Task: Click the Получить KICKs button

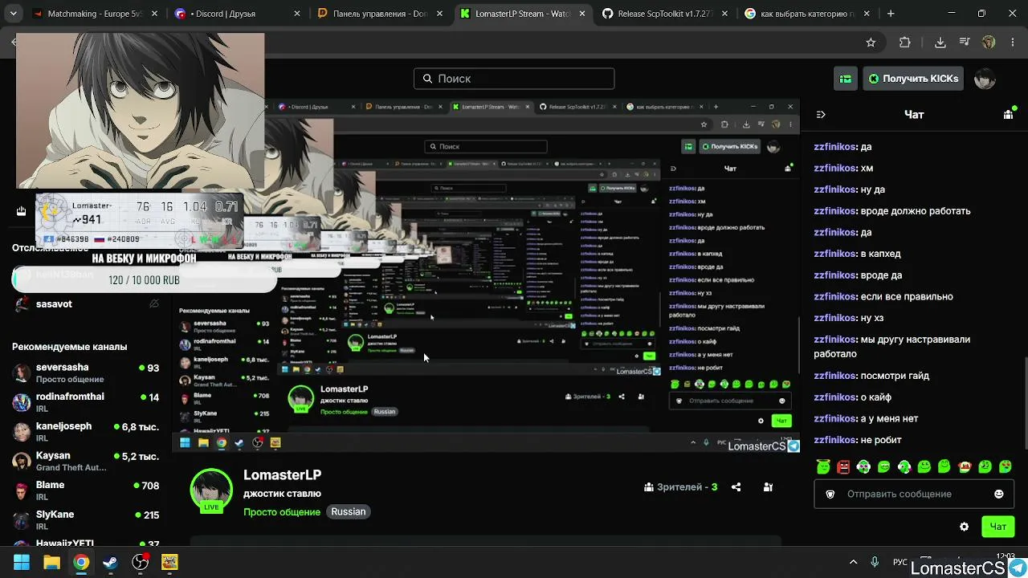Action: coord(913,79)
